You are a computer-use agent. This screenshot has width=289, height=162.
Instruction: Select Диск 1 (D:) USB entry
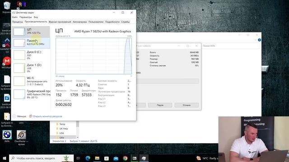pos(31,68)
